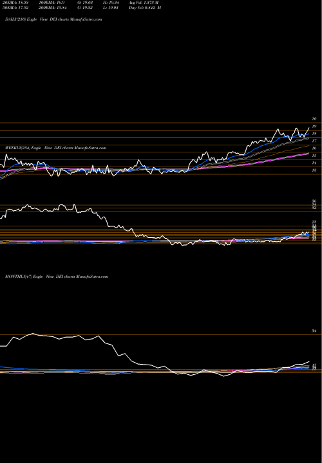The image size is (322, 463).
Task: Click the 23 axis label on weekly chart
Action: [x=314, y=222]
